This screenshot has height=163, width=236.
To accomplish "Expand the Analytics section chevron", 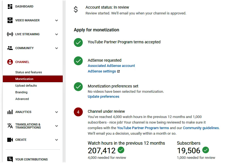I will tap(57, 112).
